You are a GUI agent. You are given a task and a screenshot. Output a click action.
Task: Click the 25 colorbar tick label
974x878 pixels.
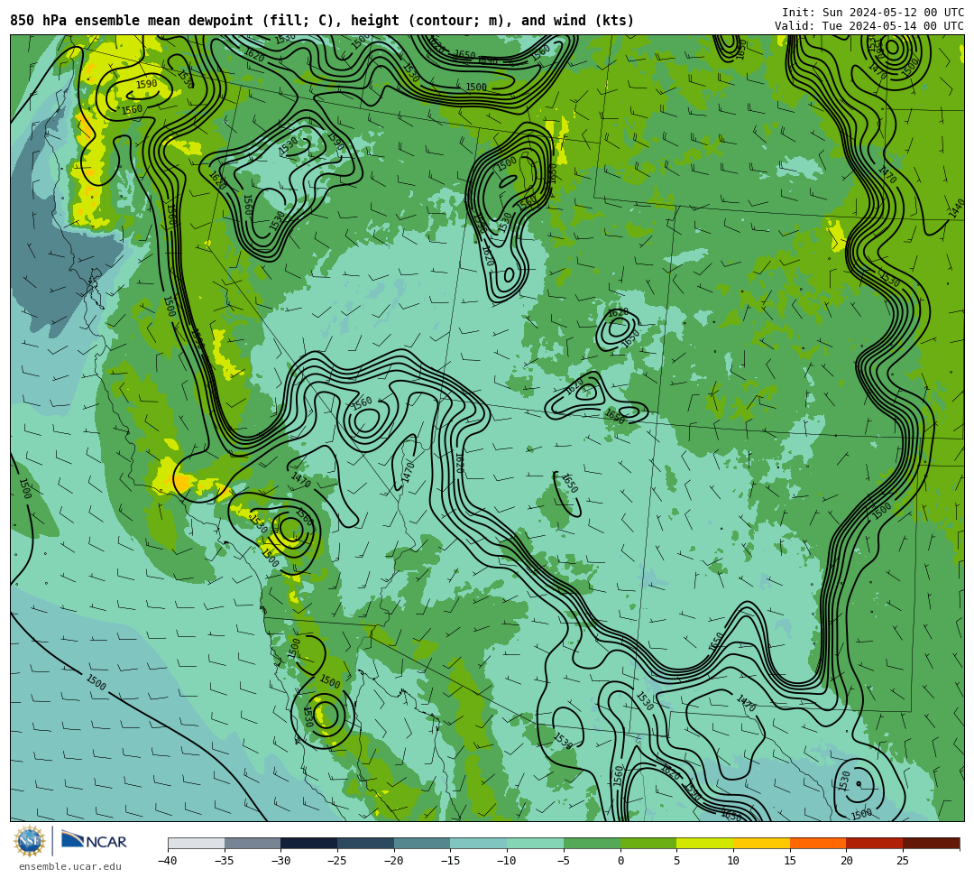click(x=903, y=861)
